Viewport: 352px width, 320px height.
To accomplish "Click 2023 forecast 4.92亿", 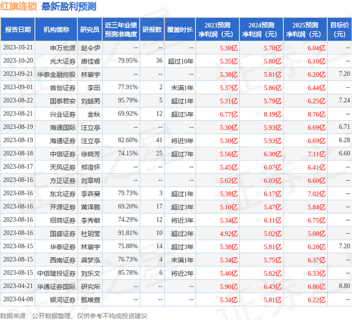I will click(x=228, y=234).
